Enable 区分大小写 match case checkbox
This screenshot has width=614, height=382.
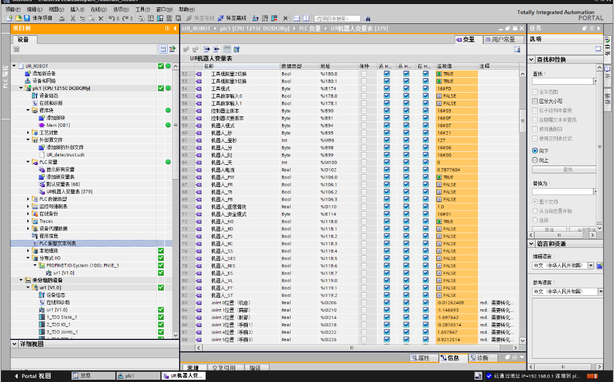click(x=535, y=101)
